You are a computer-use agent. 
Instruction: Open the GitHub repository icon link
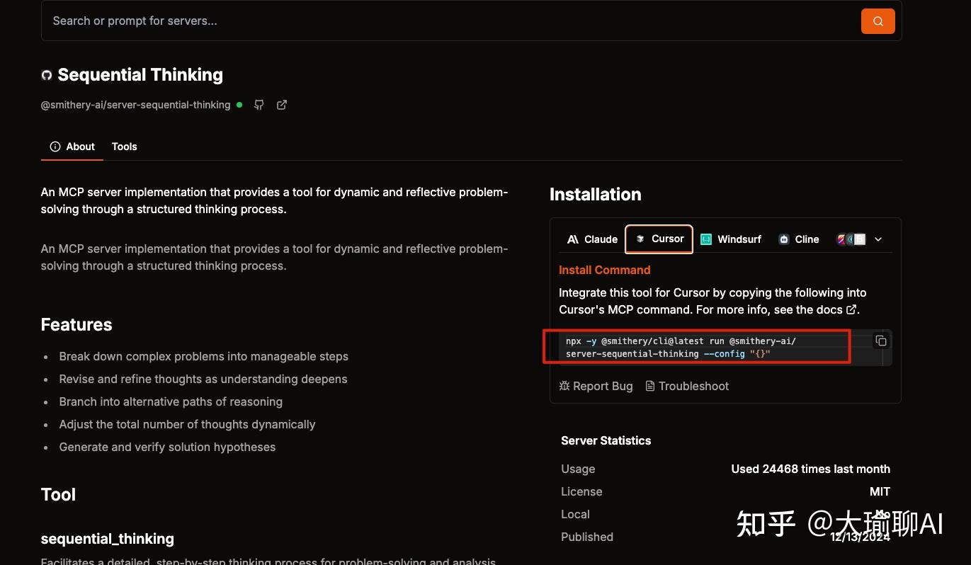[259, 105]
